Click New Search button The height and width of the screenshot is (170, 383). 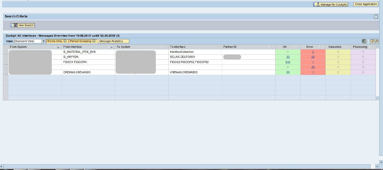[23, 25]
